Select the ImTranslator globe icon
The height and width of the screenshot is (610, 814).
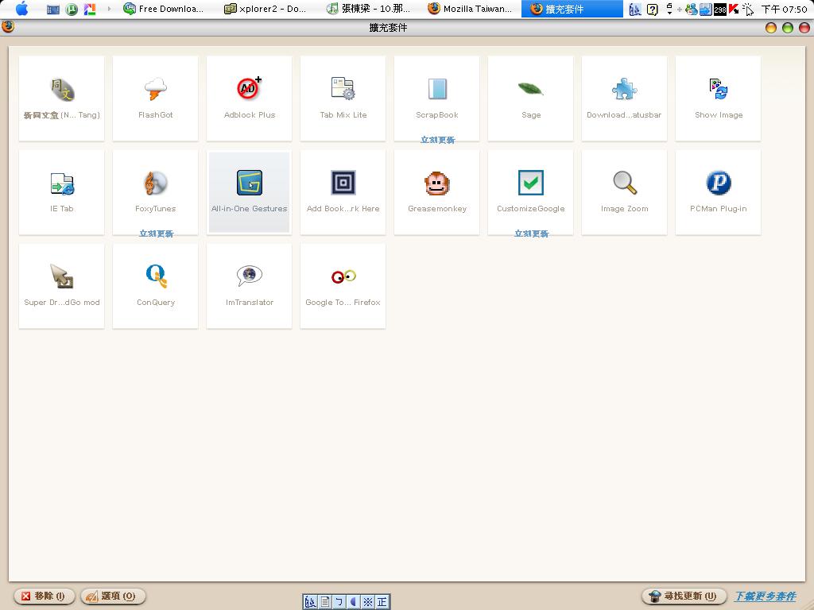pos(250,276)
